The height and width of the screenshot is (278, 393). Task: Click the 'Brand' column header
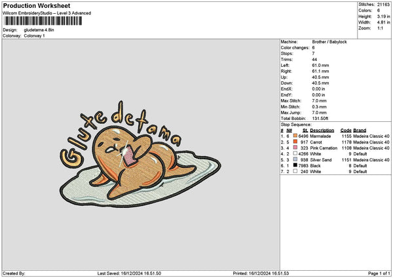pyautogui.click(x=360, y=130)
